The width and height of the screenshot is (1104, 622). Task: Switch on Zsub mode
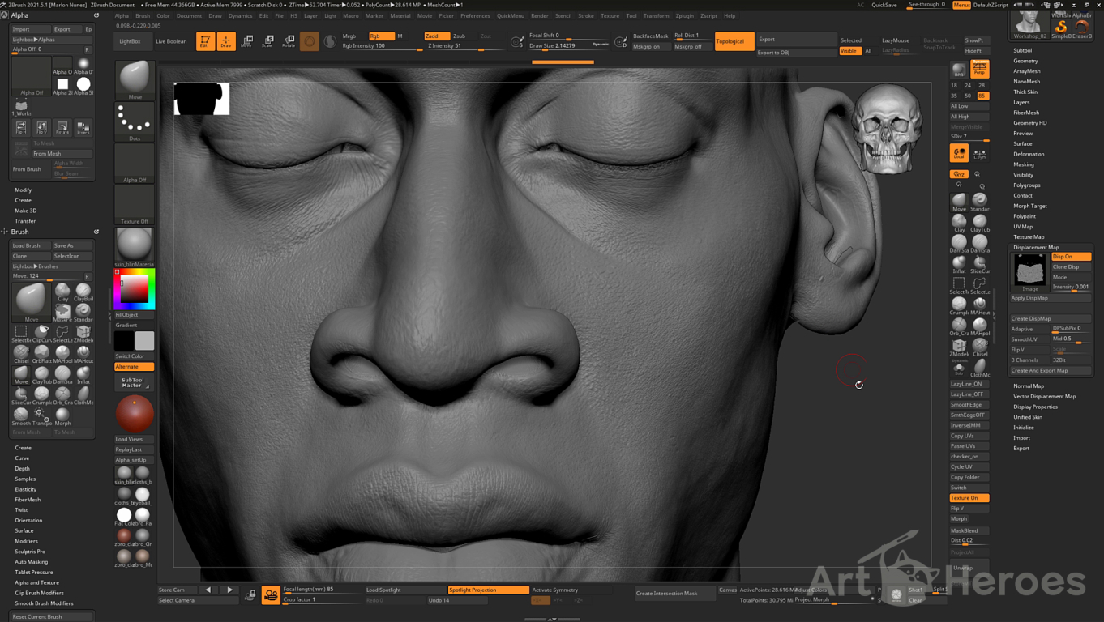(x=464, y=36)
